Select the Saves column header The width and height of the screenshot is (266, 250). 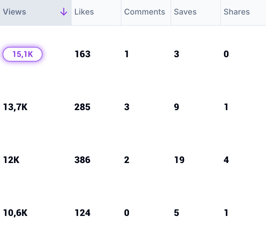coord(185,12)
